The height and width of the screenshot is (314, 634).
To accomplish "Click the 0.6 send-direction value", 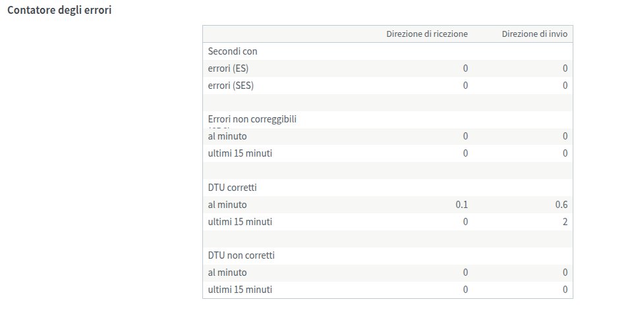I will [x=562, y=205].
